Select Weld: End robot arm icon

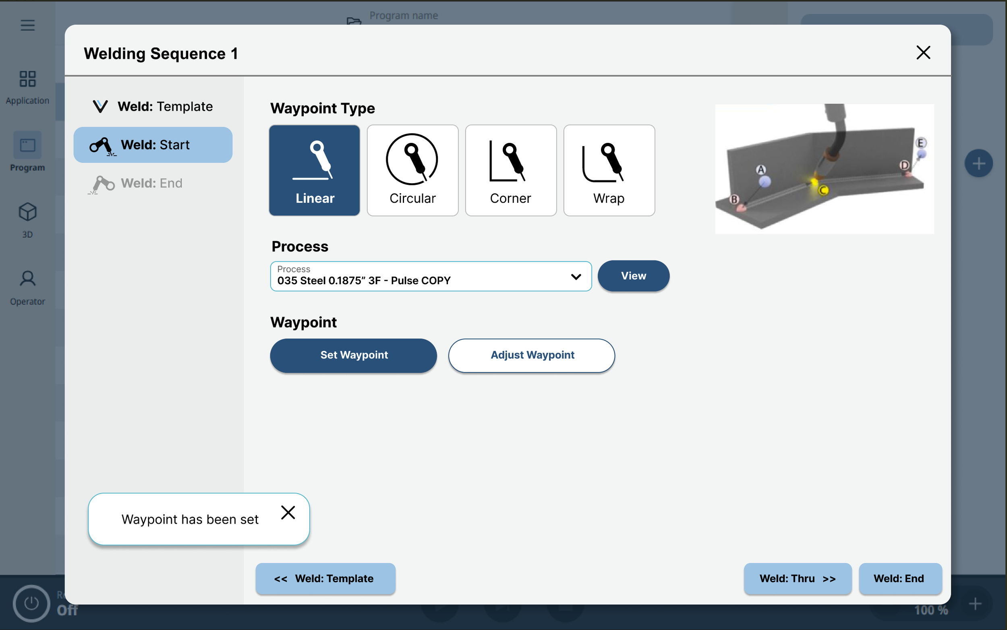tap(101, 184)
